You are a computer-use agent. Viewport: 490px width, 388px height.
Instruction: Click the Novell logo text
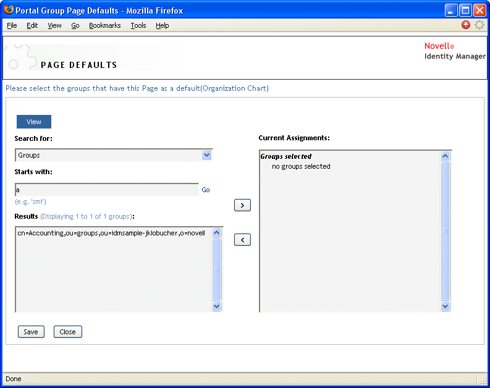[x=439, y=46]
